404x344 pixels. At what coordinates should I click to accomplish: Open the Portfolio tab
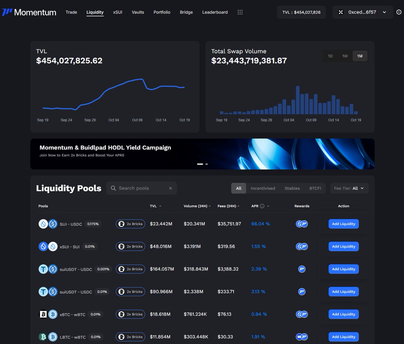[162, 12]
